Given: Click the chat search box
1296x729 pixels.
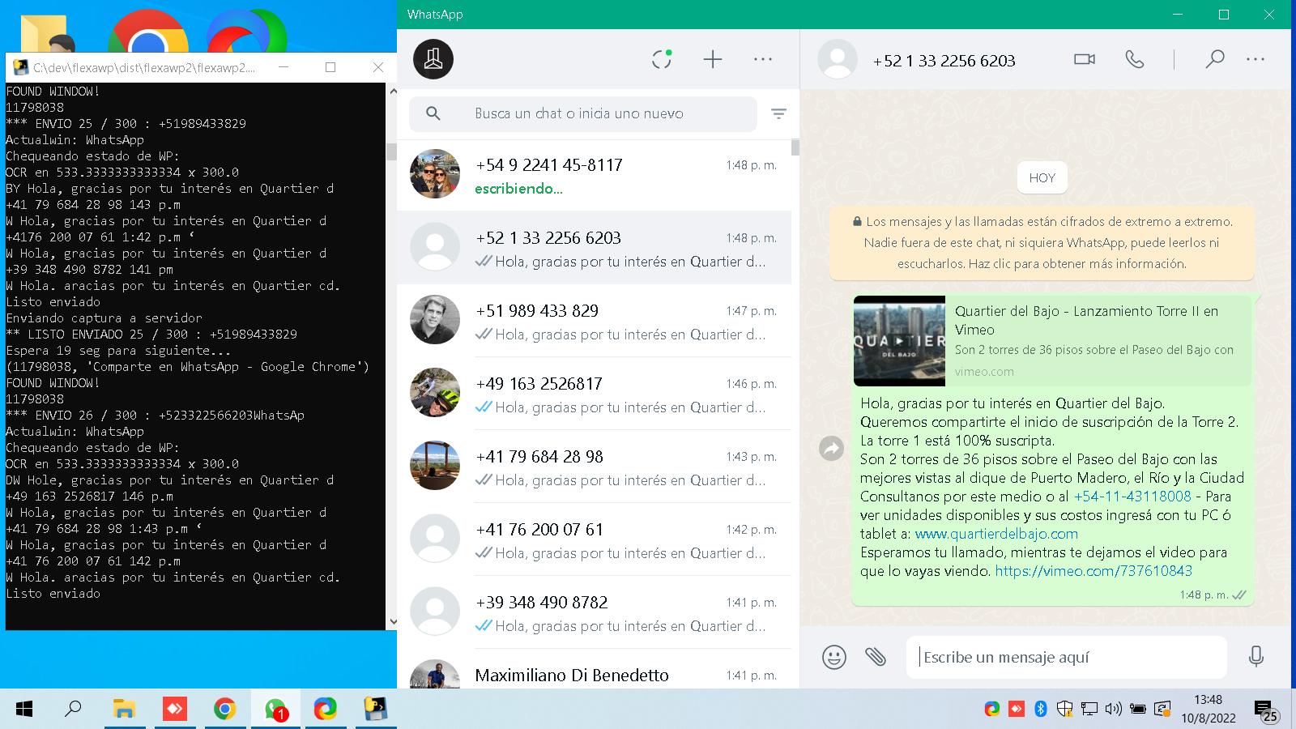Looking at the screenshot, I should 583,114.
